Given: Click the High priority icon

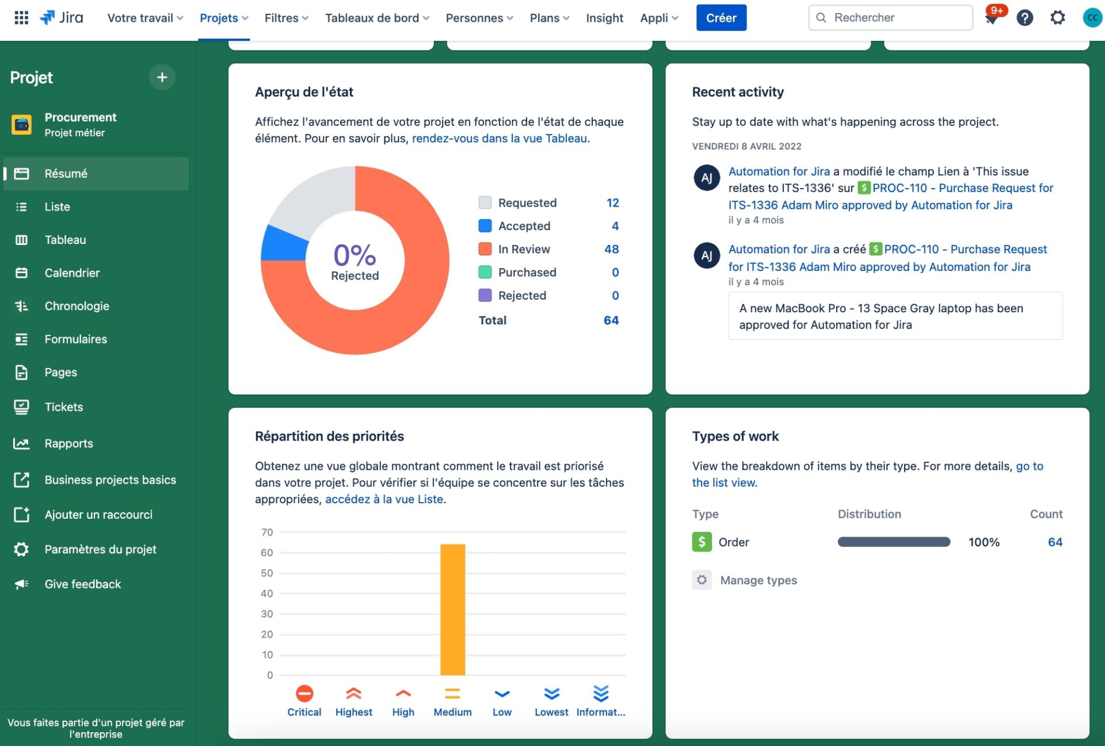Looking at the screenshot, I should point(403,694).
